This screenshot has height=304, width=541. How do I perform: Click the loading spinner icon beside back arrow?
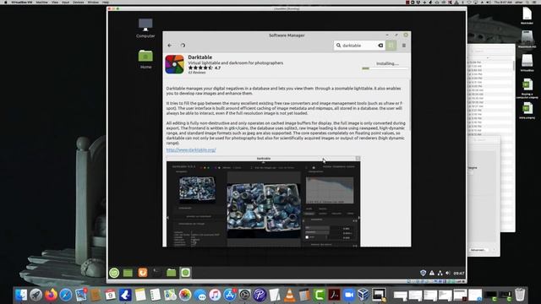[x=183, y=46]
